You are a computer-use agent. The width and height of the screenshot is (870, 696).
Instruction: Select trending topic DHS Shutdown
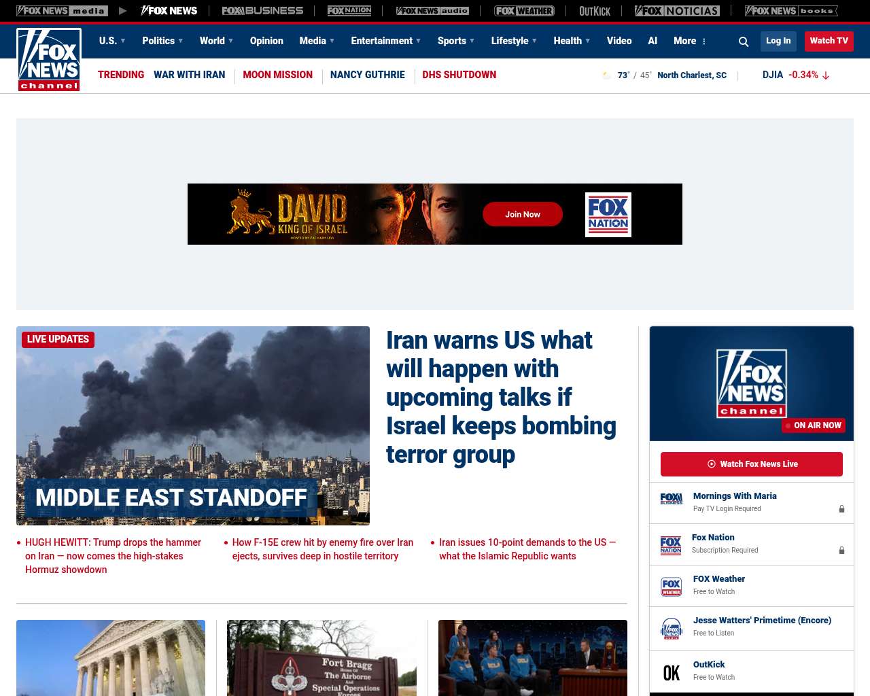[x=459, y=75]
